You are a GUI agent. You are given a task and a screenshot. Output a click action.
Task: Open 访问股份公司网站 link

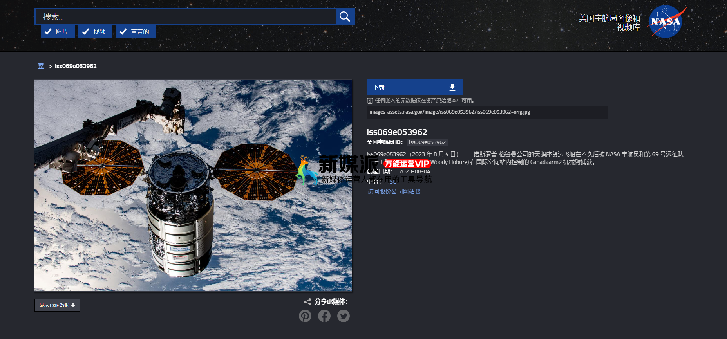tap(394, 191)
